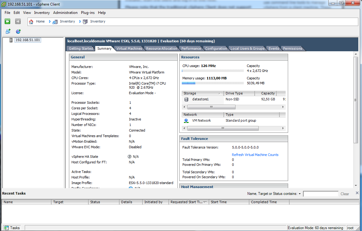Click the Network column header
The width and height of the screenshot is (362, 231).
pyautogui.click(x=203, y=115)
